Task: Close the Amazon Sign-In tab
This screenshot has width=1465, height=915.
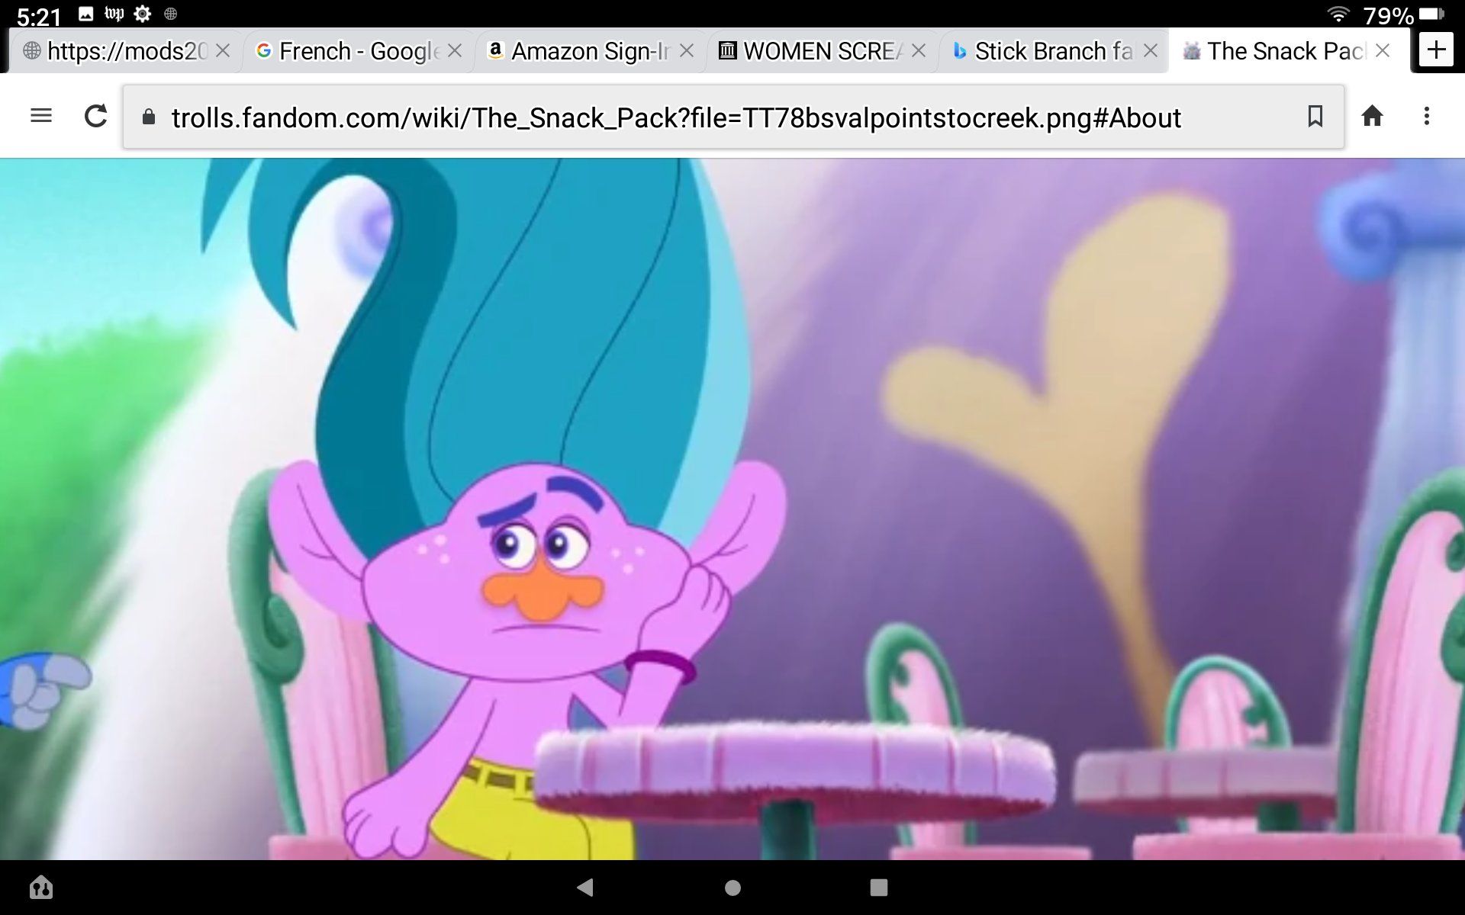Action: [x=686, y=51]
